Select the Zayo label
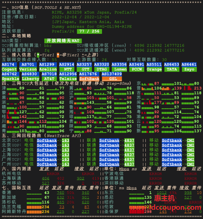The image size is (203, 219). [189, 69]
